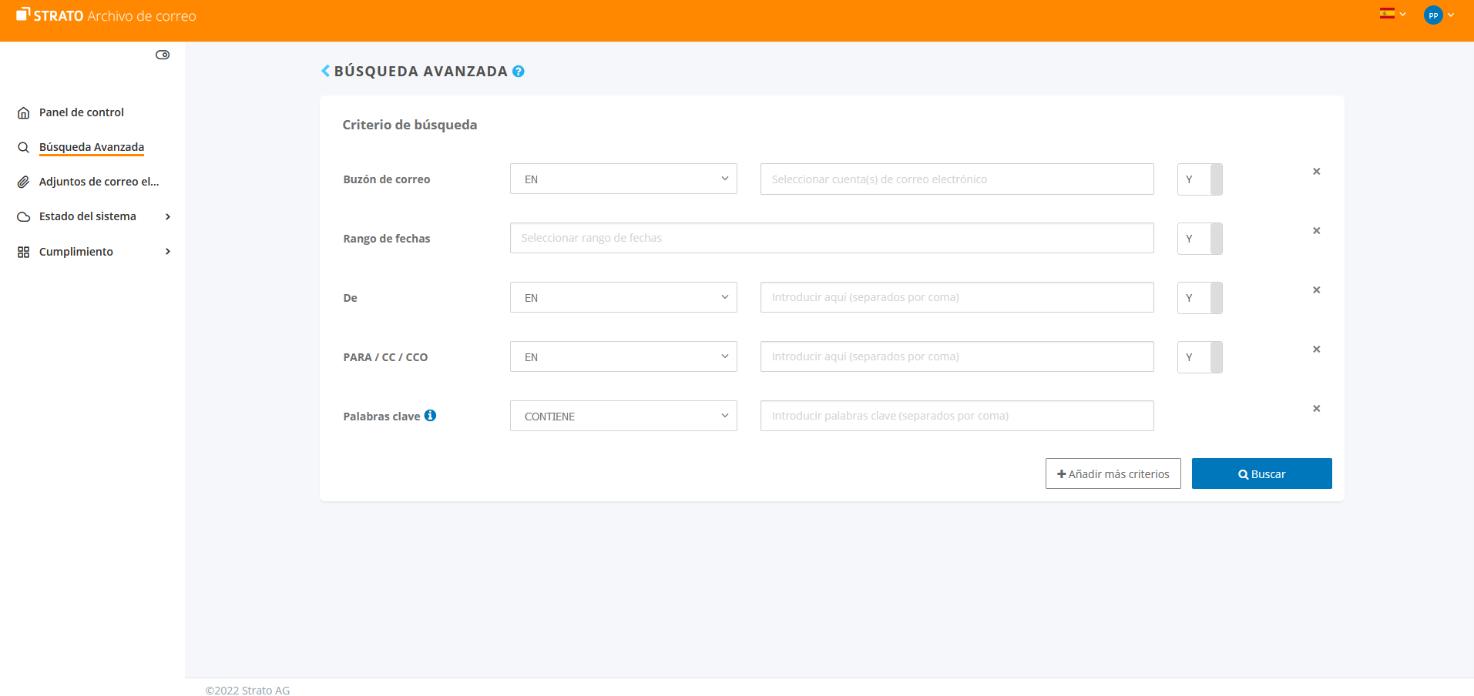Open the language flag selector dropdown
Image resolution: width=1474 pixels, height=696 pixels.
click(1392, 14)
